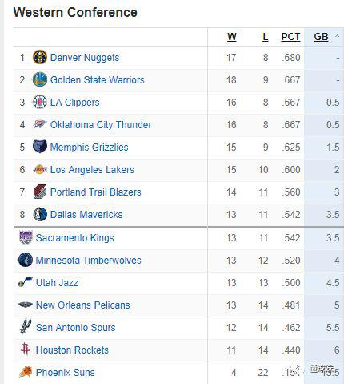This screenshot has width=344, height=384.
Task: Click the GB column header label
Action: coord(321,37)
